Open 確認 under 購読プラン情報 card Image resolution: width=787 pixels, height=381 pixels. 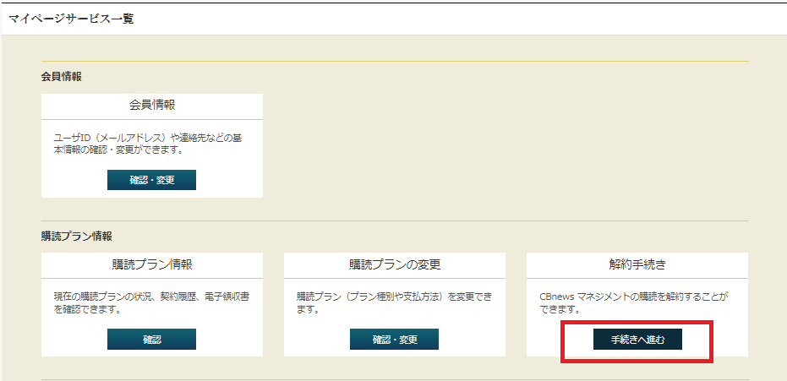(x=151, y=339)
